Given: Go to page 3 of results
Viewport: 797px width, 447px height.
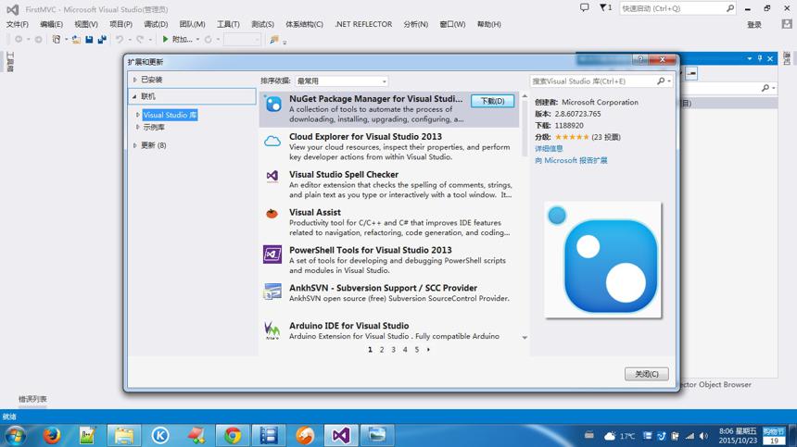Looking at the screenshot, I should [394, 350].
